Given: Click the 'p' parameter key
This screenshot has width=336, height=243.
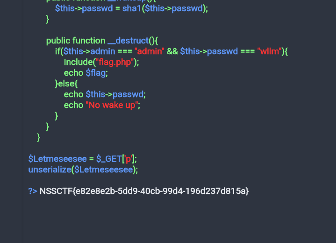Looking at the screenshot, I should tap(128, 159).
